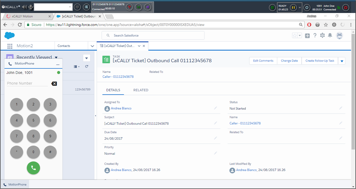
Task: Close the xCALLY Ticket workspace tab
Action: click(x=144, y=46)
